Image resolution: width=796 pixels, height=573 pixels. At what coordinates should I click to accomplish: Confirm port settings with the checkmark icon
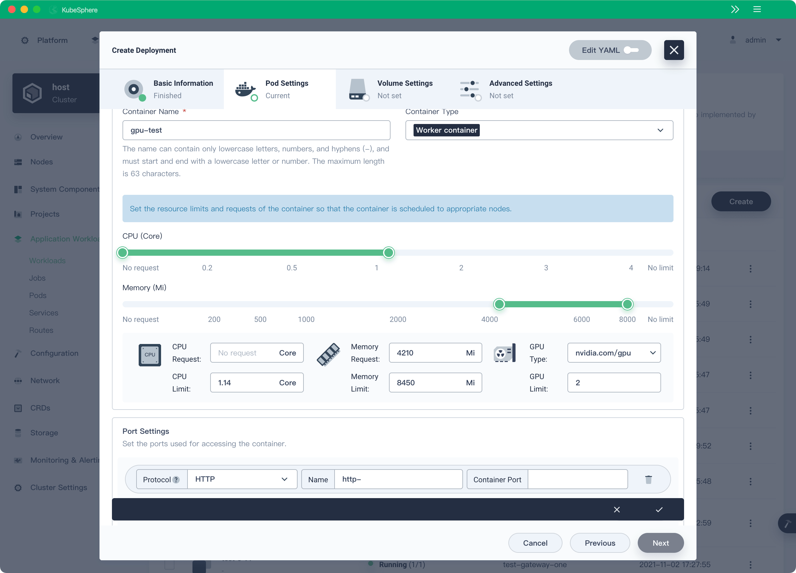659,510
